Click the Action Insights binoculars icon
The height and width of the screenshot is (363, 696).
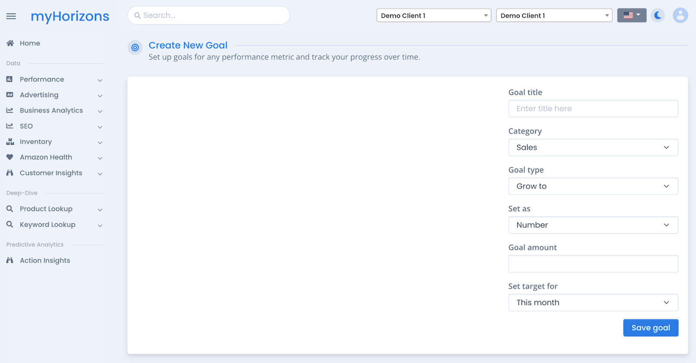pyautogui.click(x=10, y=260)
